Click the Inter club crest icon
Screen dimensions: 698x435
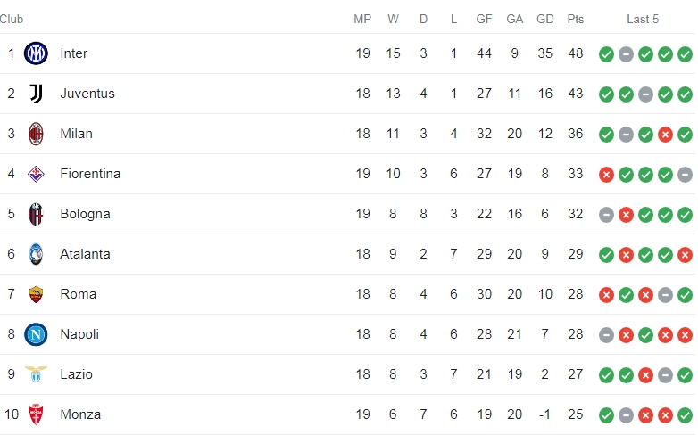pyautogui.click(x=36, y=53)
